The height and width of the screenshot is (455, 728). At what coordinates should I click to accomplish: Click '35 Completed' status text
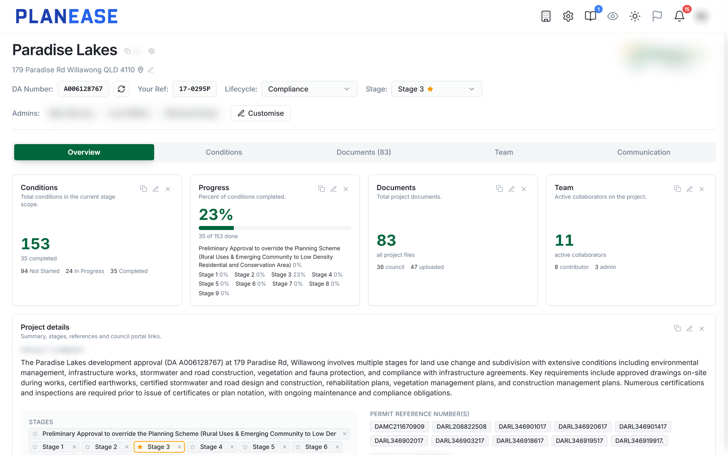click(x=129, y=271)
